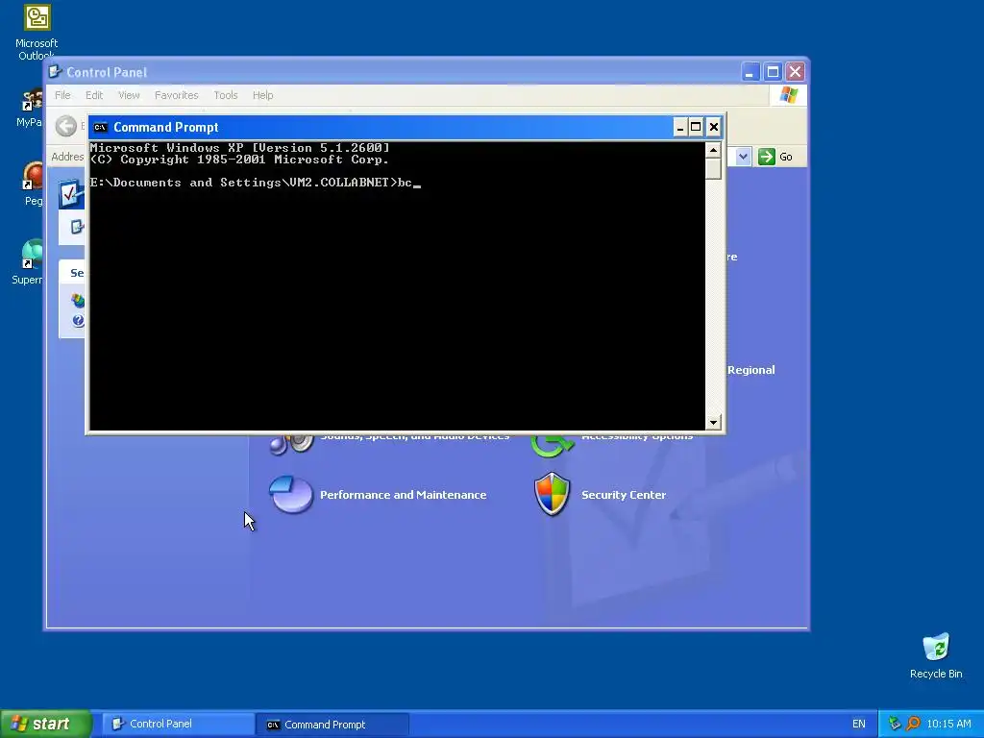Open the File menu in Control Panel
The image size is (984, 738).
[x=62, y=95]
